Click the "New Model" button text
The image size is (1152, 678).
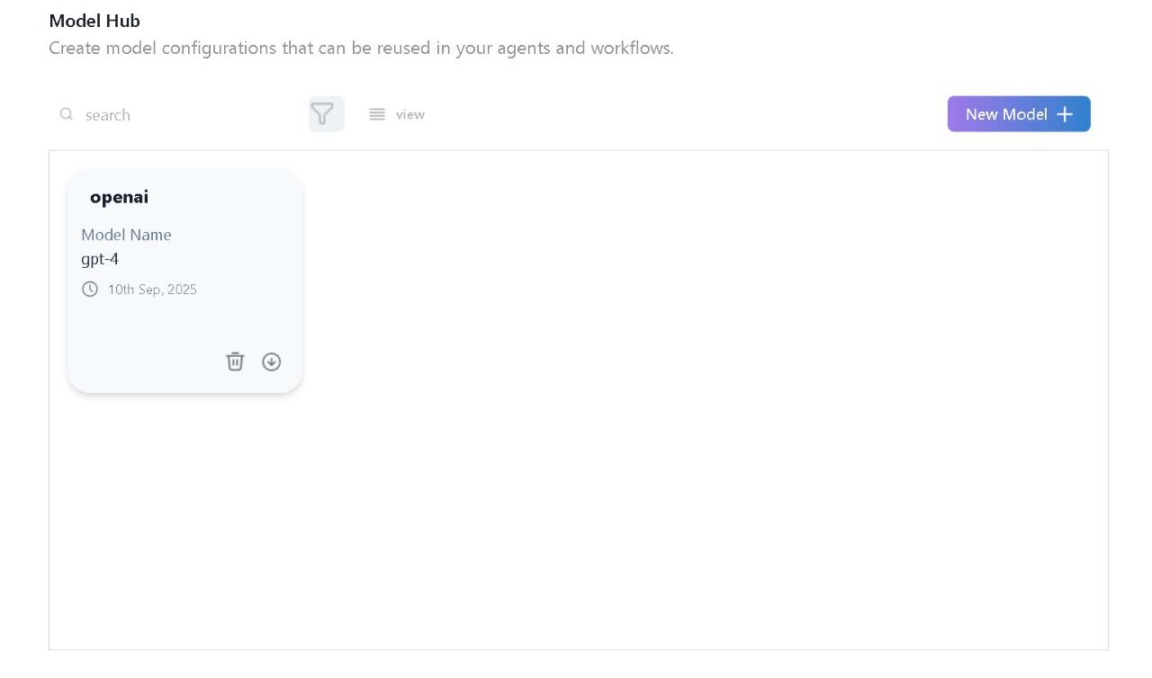tap(1005, 114)
